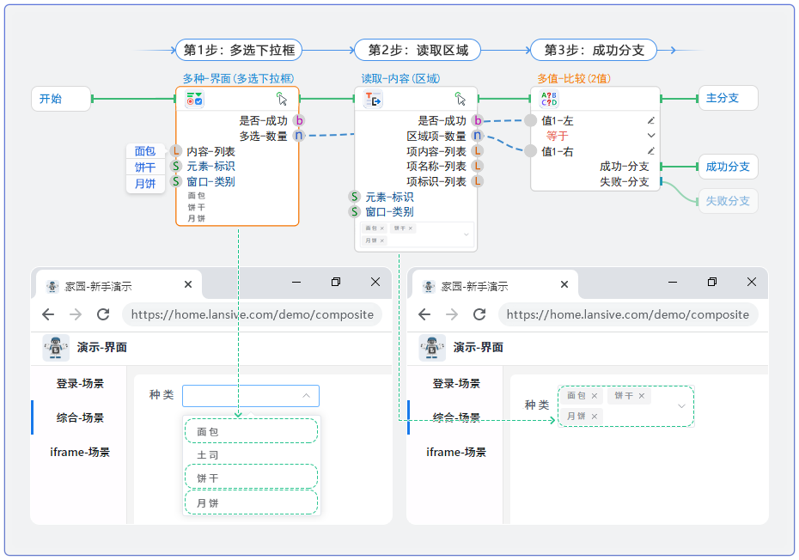This screenshot has height=560, width=799.
Task: Remove the 面包 tag in right browser
Action: 594,397
